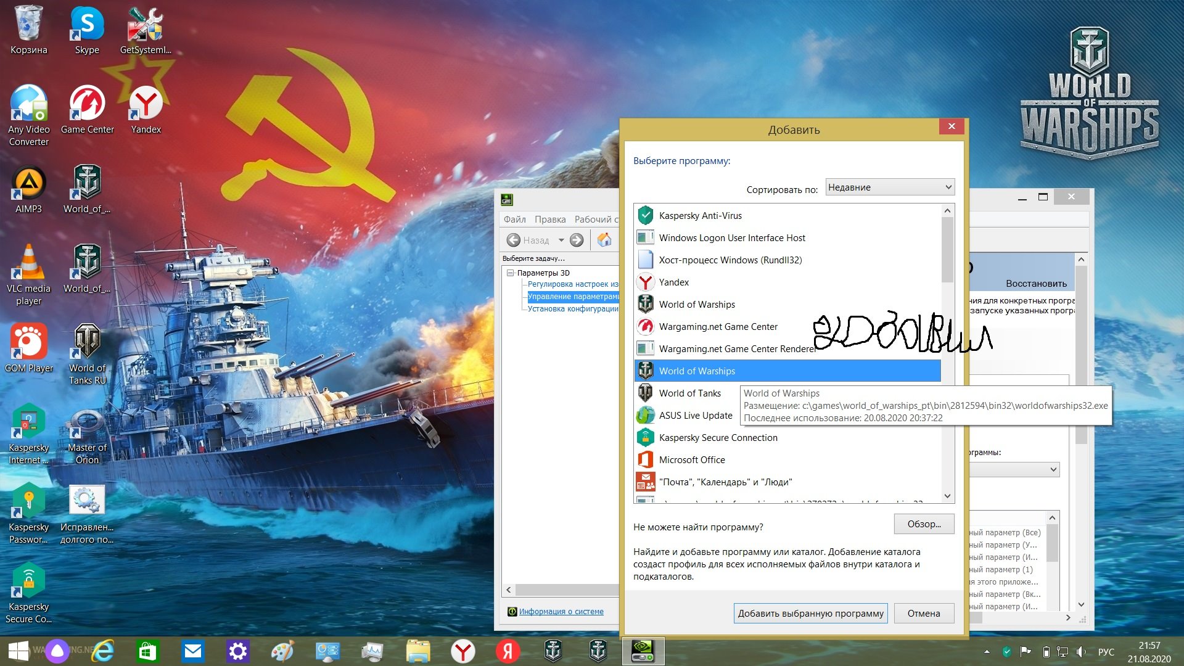Select Установка конфигурации tree item
The height and width of the screenshot is (666, 1184).
click(573, 309)
